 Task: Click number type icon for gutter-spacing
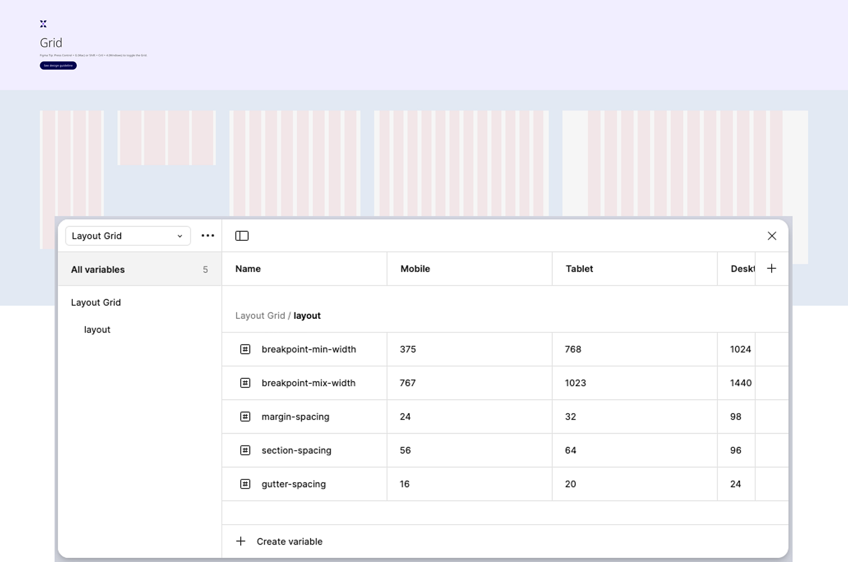coord(245,484)
